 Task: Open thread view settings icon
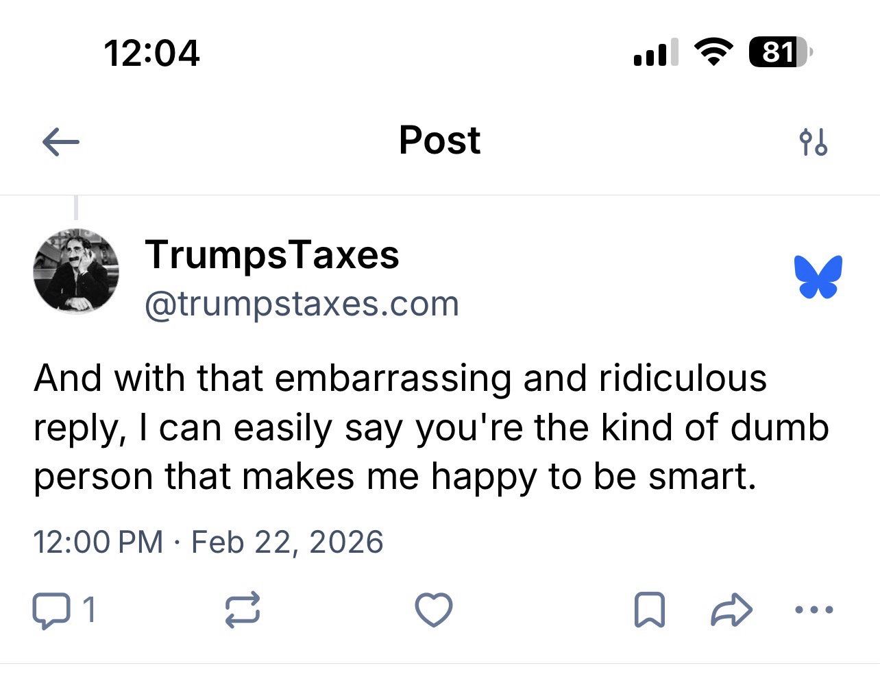pyautogui.click(x=813, y=143)
